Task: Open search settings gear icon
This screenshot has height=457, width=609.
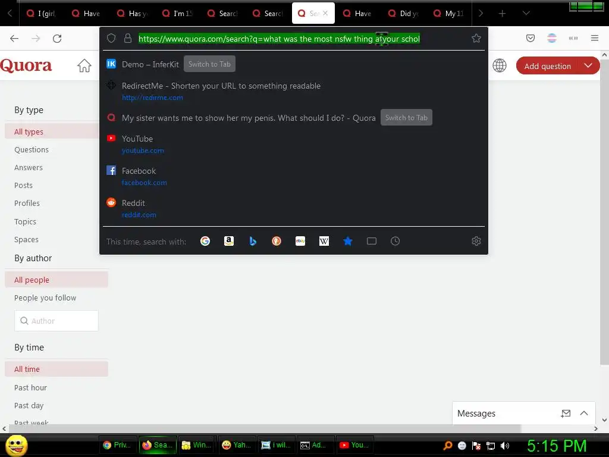Action: [x=476, y=242]
